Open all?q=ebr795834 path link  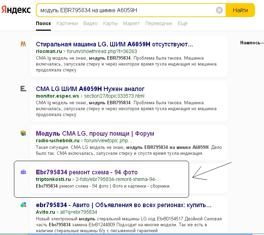point(78,212)
